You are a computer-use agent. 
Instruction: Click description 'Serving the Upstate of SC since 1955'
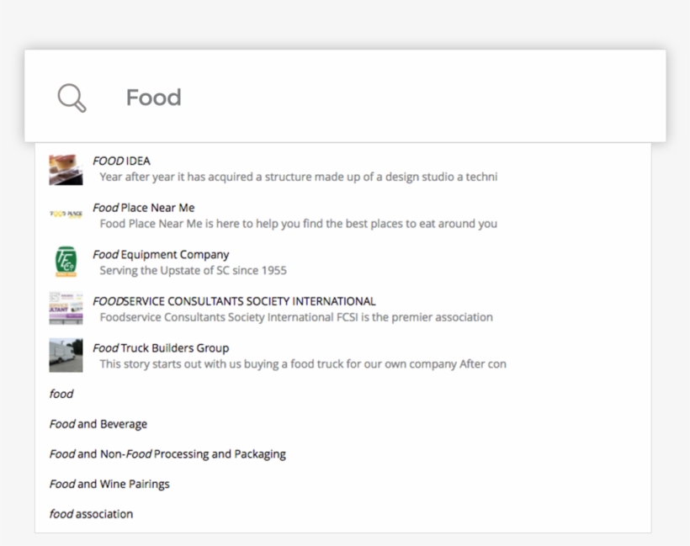tap(194, 270)
